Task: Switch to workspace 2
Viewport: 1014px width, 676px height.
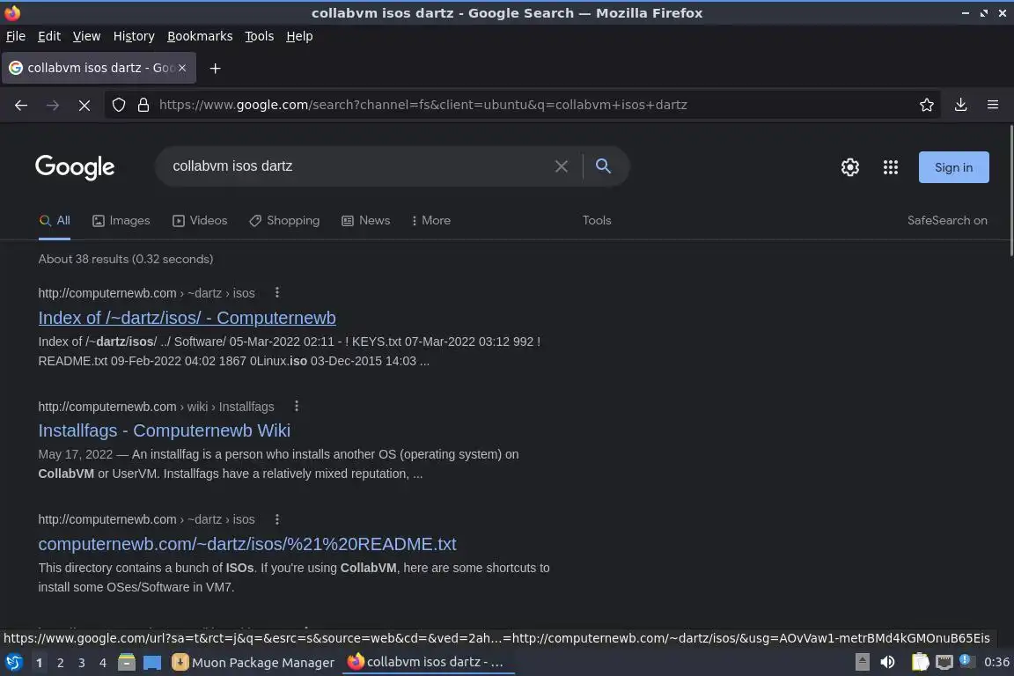Action: [60, 663]
